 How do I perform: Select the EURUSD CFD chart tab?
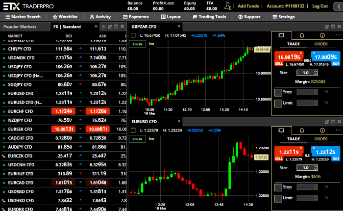(144, 122)
